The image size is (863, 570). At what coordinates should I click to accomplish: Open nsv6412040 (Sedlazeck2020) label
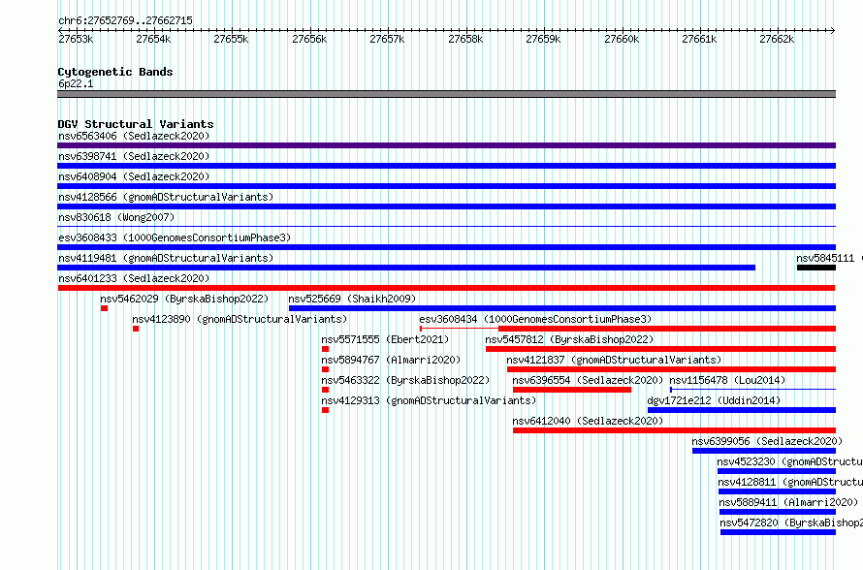point(588,421)
